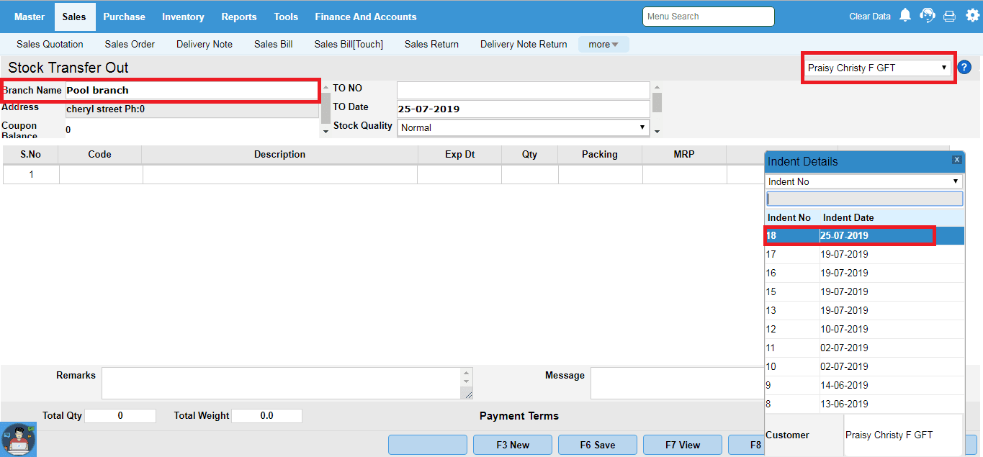This screenshot has height=457, width=983.
Task: Select indent number 18 row
Action: 864,235
